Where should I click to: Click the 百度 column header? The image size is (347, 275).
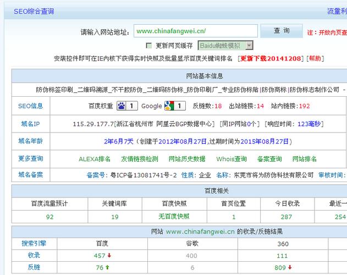[102, 244]
